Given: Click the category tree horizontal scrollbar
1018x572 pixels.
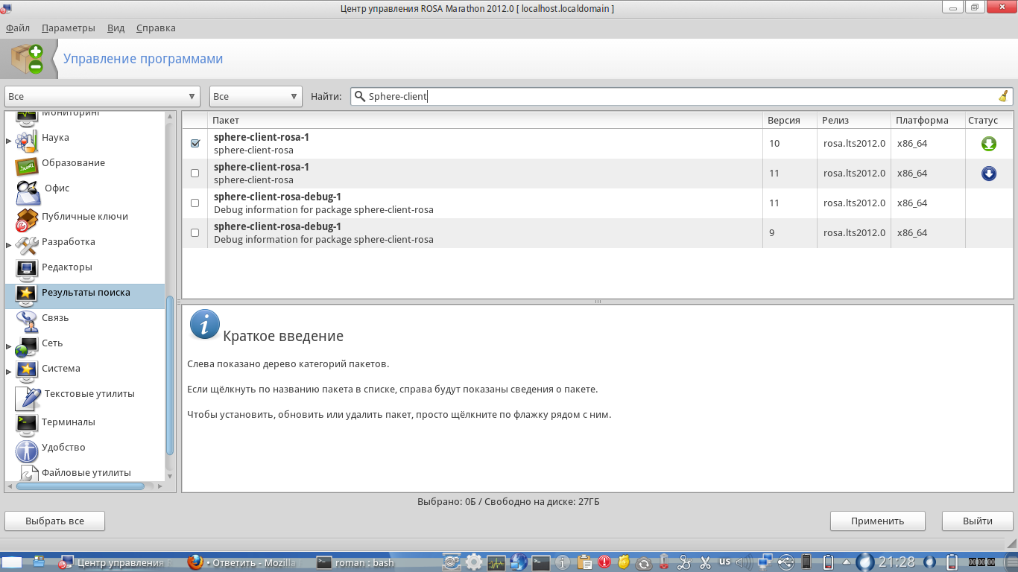Looking at the screenshot, I should pyautogui.click(x=80, y=486).
